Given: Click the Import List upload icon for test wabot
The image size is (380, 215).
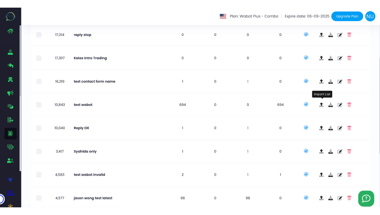Looking at the screenshot, I should (x=321, y=105).
